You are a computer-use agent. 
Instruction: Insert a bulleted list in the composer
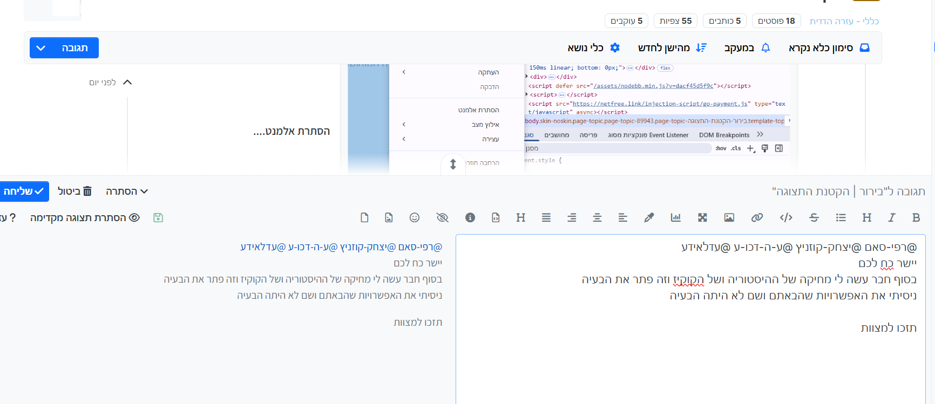pos(841,217)
